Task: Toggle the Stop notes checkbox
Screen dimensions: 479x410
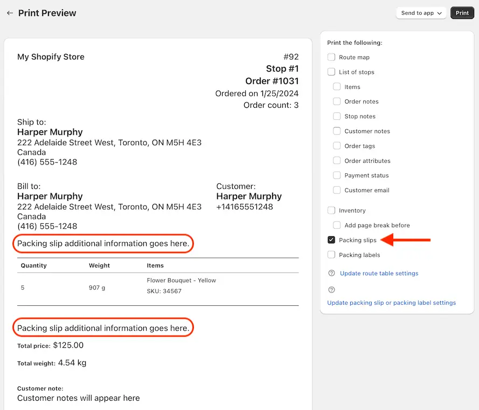Action: point(337,117)
